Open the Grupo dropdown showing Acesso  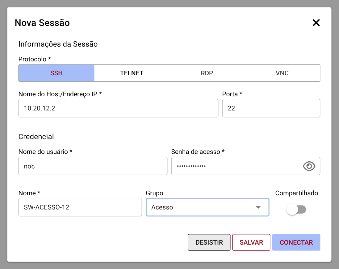(x=207, y=207)
